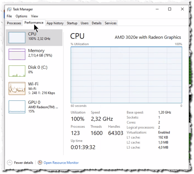The height and width of the screenshot is (174, 194).
Task: Click the 2,32 GHz speed value
Action: pos(102,119)
